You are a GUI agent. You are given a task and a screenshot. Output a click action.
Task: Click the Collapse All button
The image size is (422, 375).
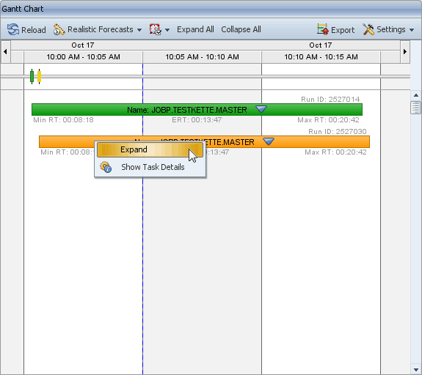(x=241, y=29)
